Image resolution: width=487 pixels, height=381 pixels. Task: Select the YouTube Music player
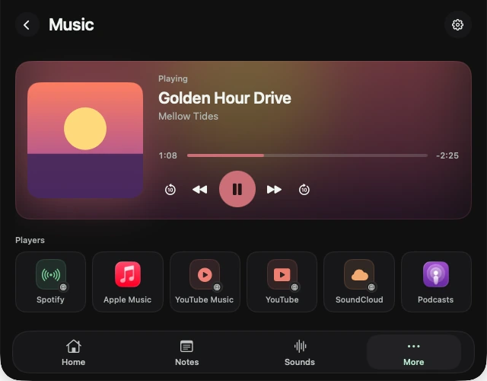click(205, 282)
